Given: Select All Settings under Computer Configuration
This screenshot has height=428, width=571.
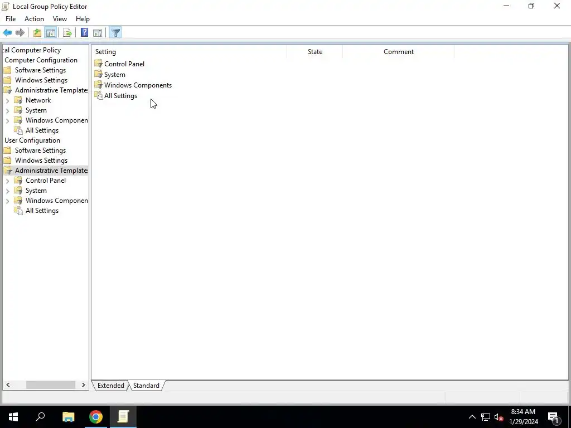Looking at the screenshot, I should click(42, 130).
